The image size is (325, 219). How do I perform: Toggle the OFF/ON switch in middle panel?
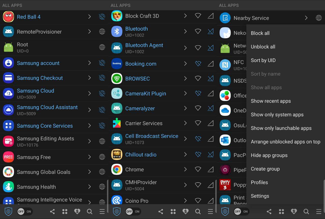[x=133, y=212]
